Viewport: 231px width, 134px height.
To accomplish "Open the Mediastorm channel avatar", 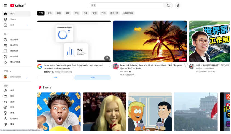I will click(x=192, y=66).
